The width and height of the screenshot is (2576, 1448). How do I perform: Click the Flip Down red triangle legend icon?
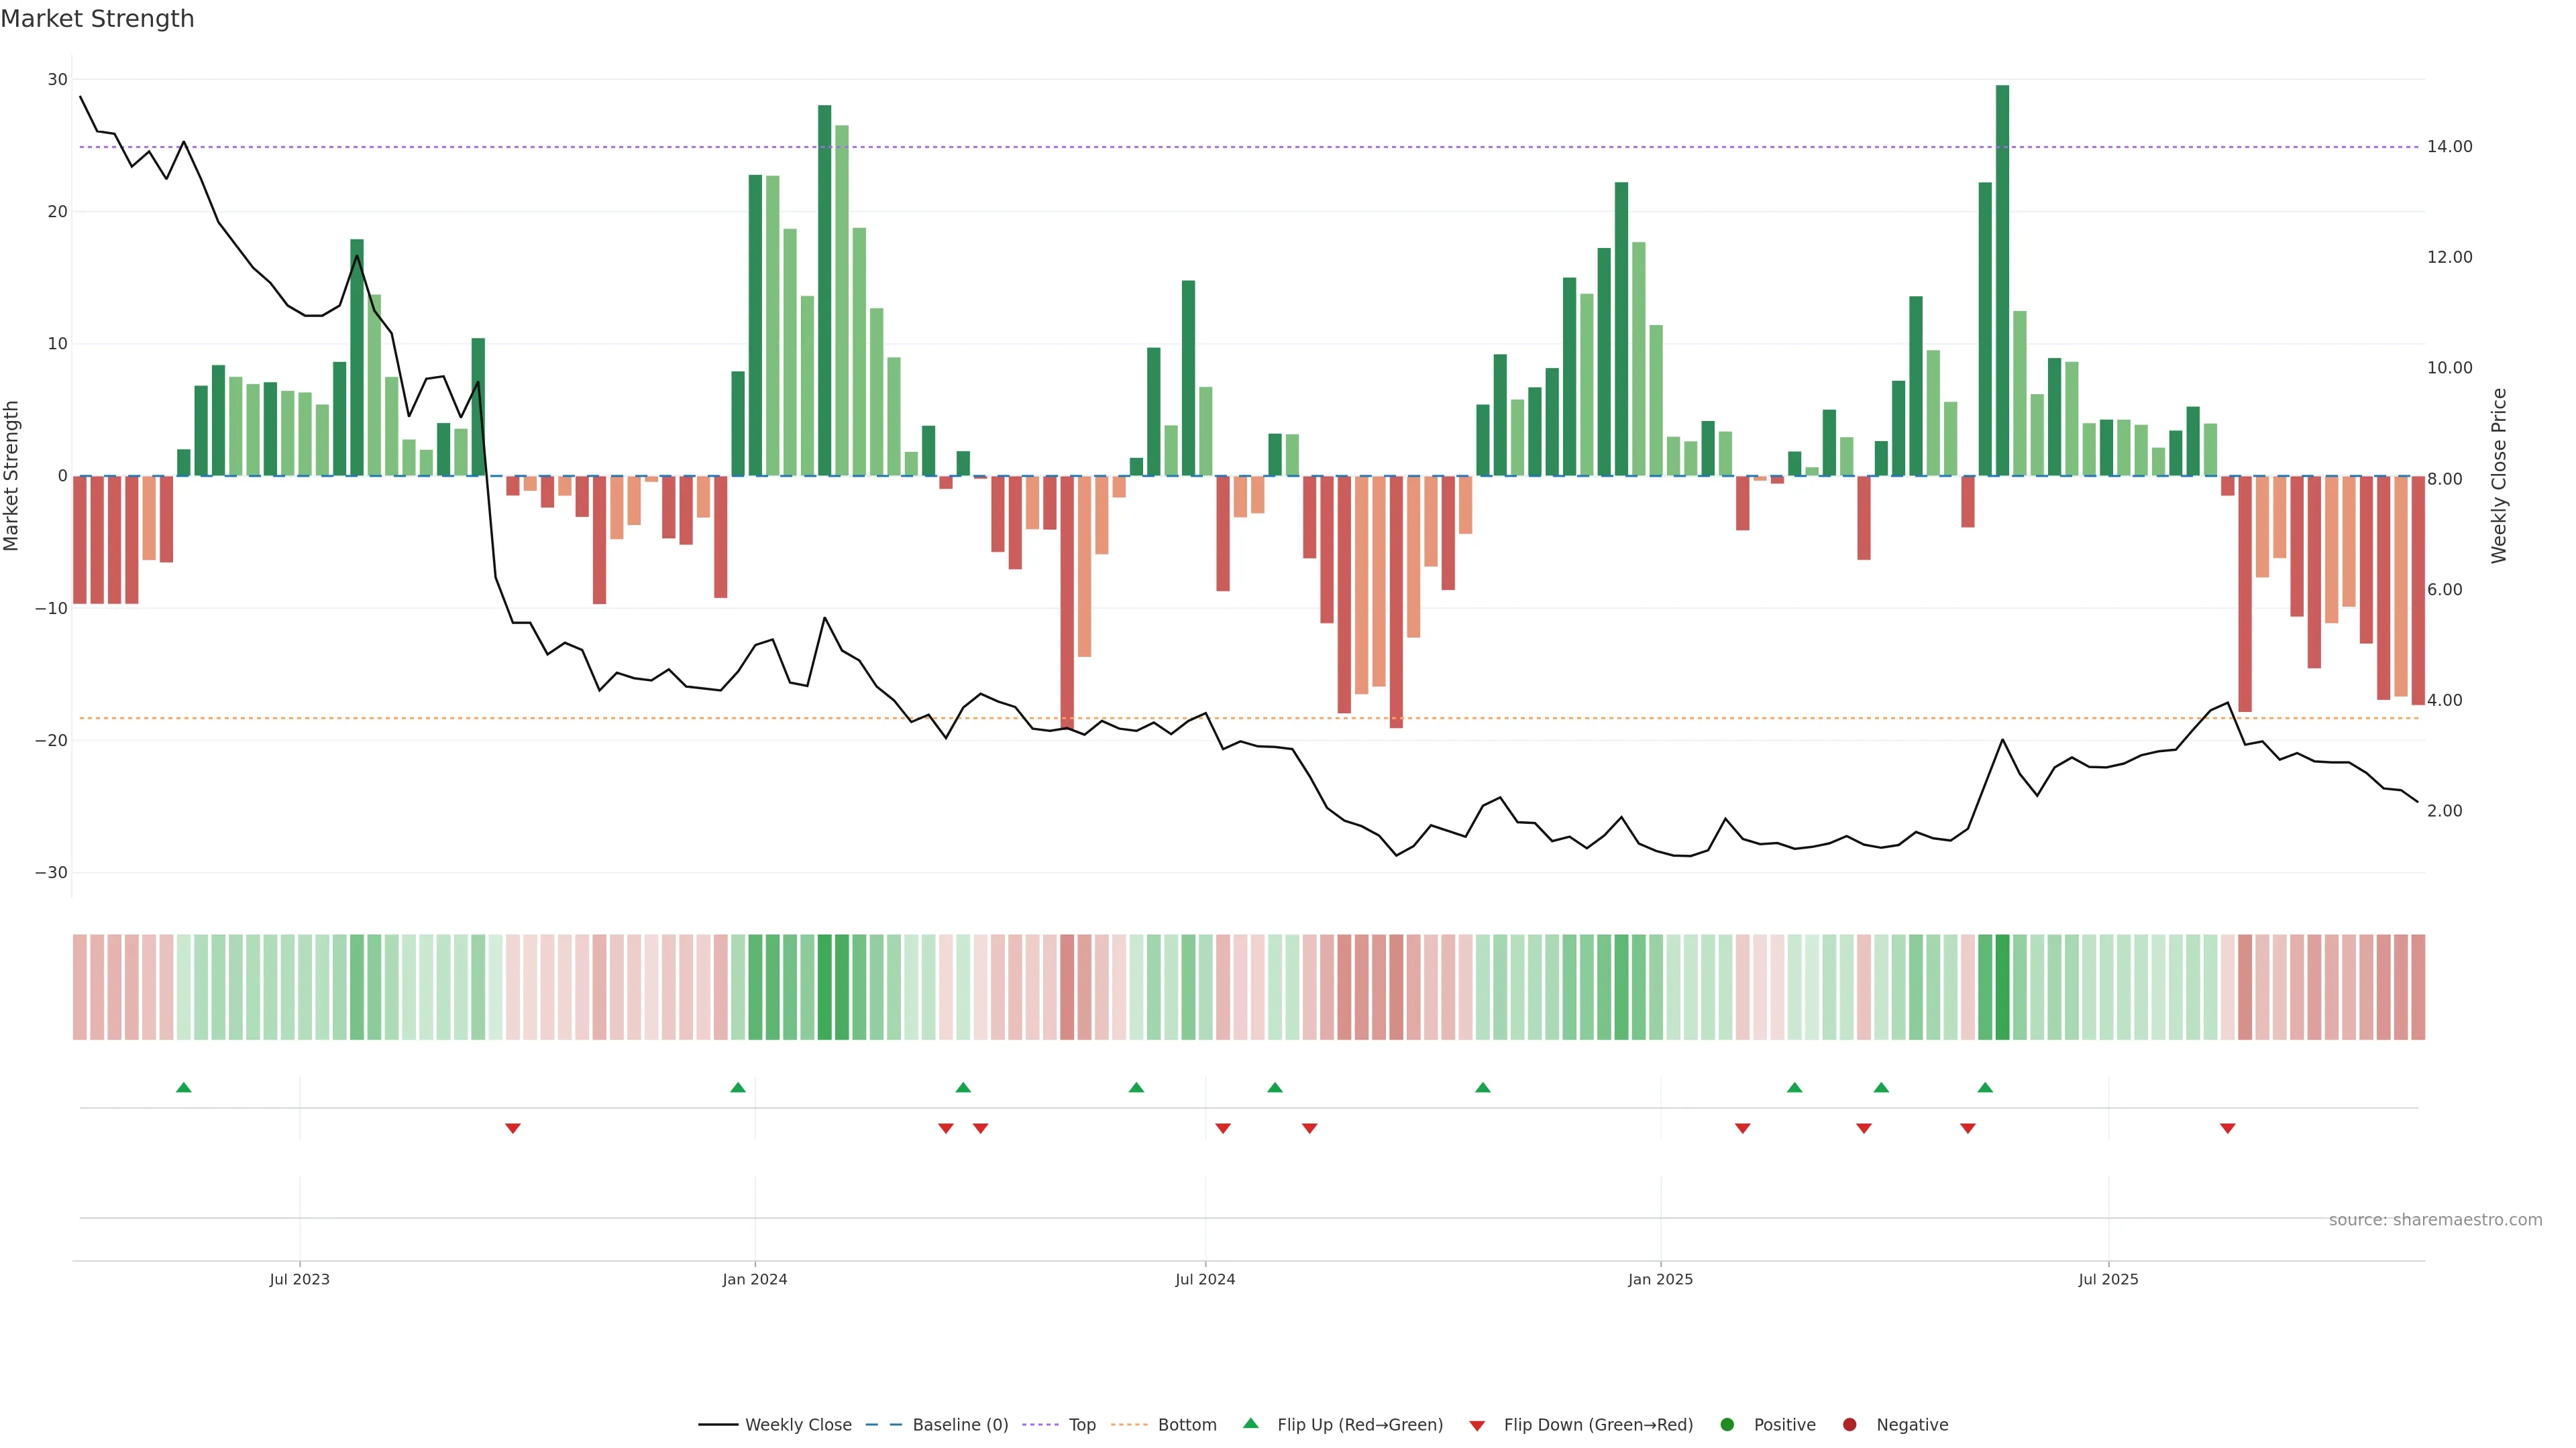pyautogui.click(x=1476, y=1425)
